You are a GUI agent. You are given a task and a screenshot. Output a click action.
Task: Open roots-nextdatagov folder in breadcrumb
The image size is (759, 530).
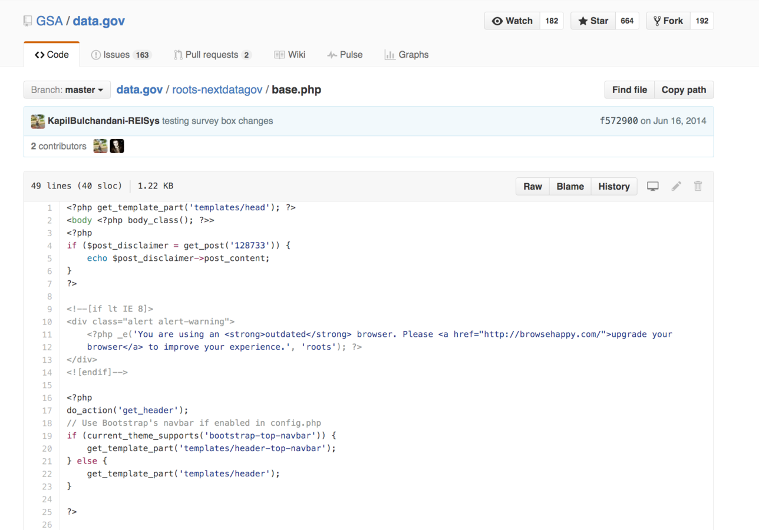(218, 90)
